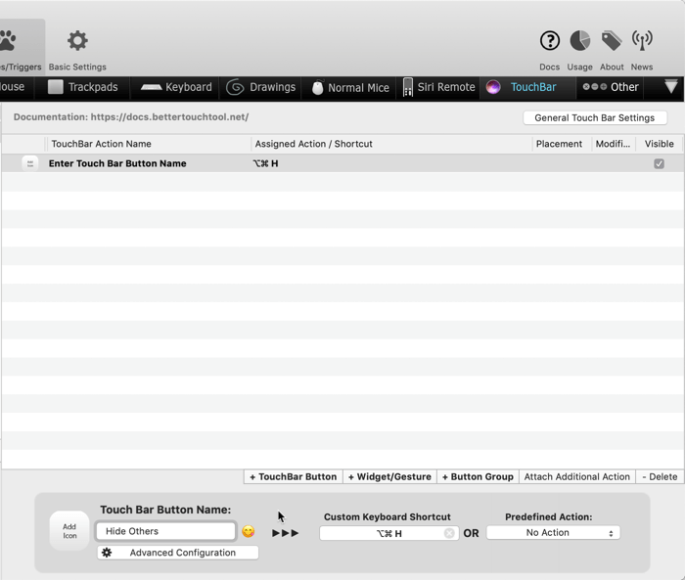Click the About tag icon
Screen dimensions: 685x580
tap(612, 41)
